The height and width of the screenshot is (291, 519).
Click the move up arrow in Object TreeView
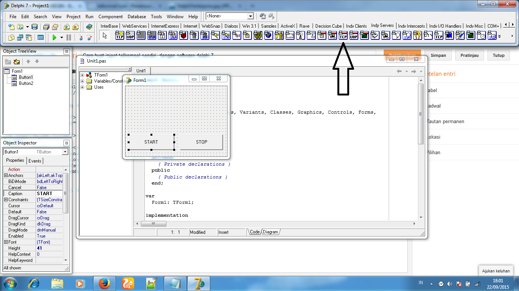click(28, 61)
